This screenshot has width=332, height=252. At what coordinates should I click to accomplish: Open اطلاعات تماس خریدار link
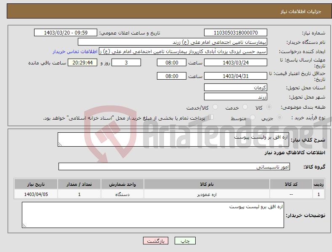[75, 51]
